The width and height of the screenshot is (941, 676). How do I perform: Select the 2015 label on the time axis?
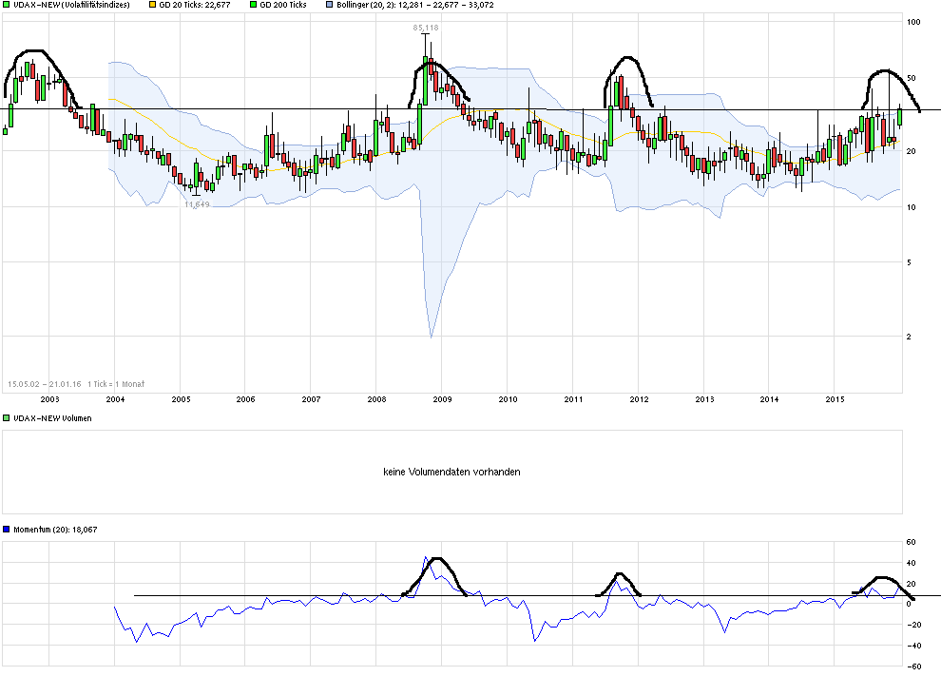[834, 399]
